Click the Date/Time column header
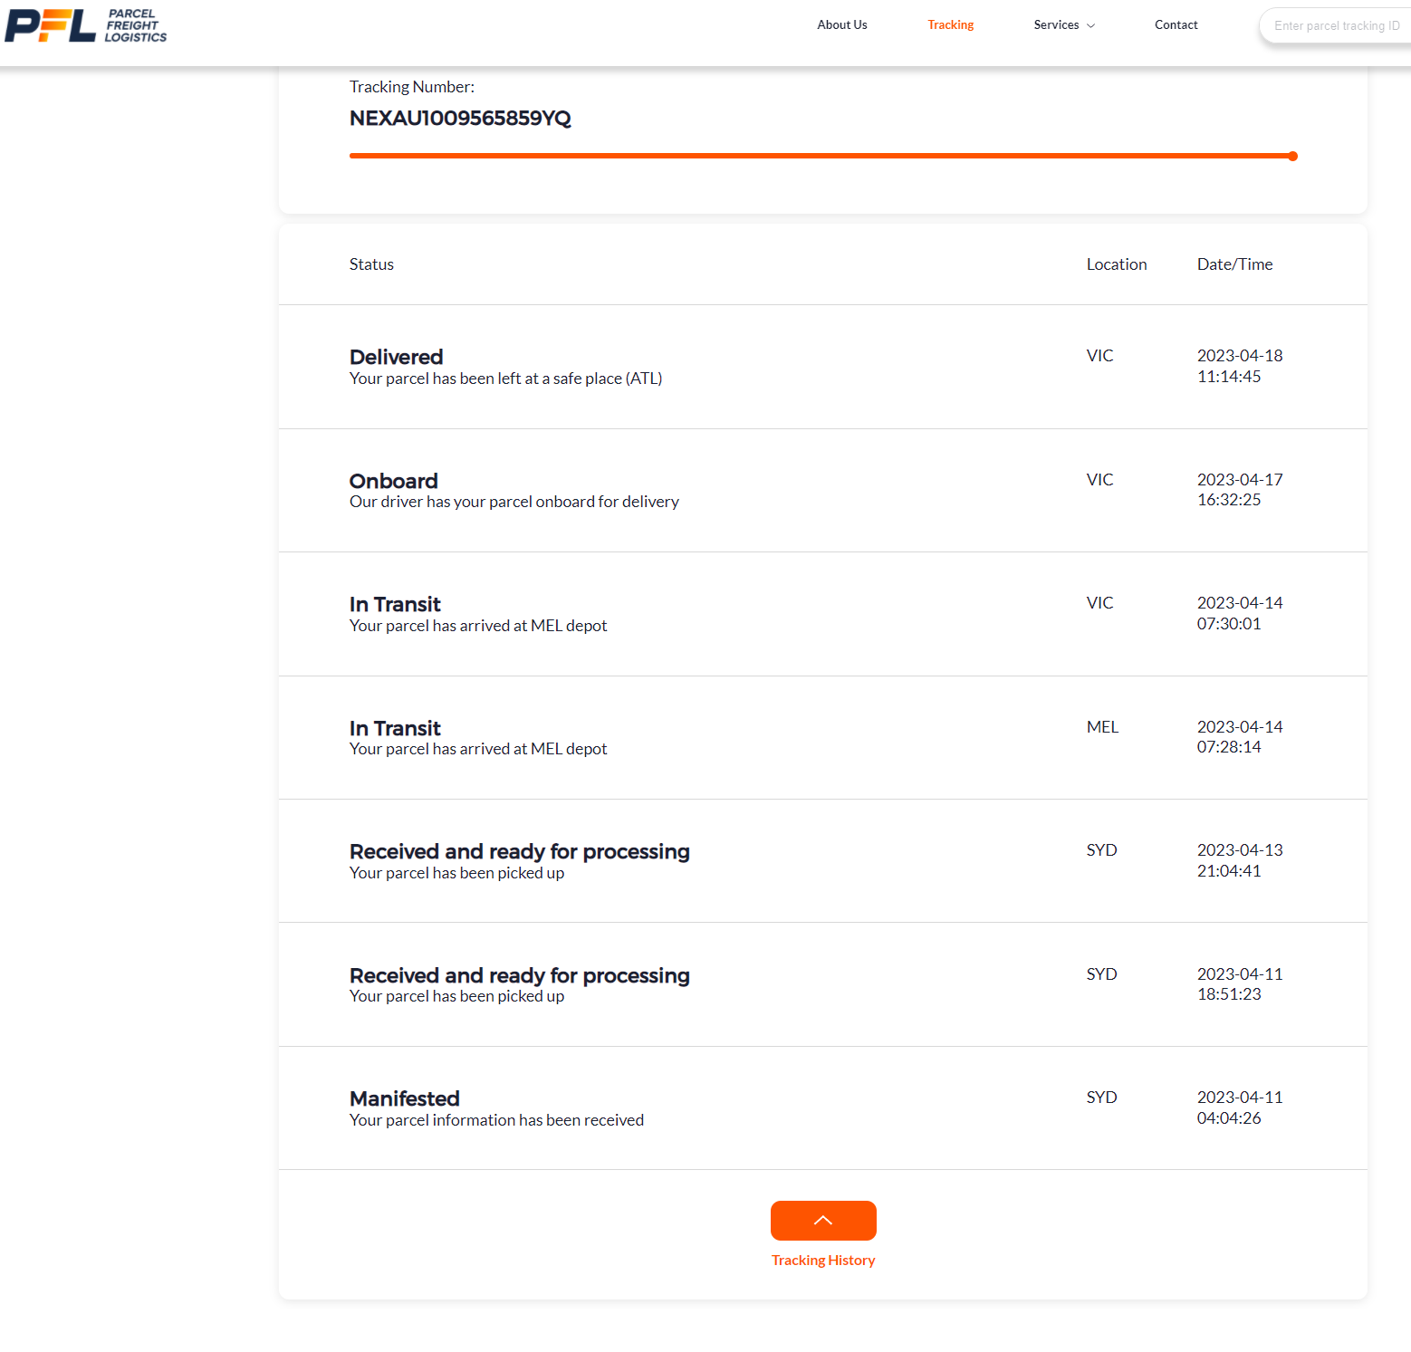This screenshot has width=1411, height=1352. coord(1234,264)
